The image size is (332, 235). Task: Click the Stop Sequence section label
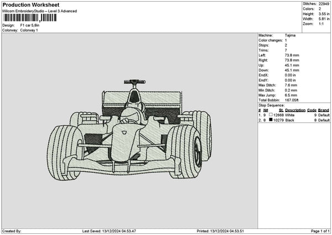(272, 105)
